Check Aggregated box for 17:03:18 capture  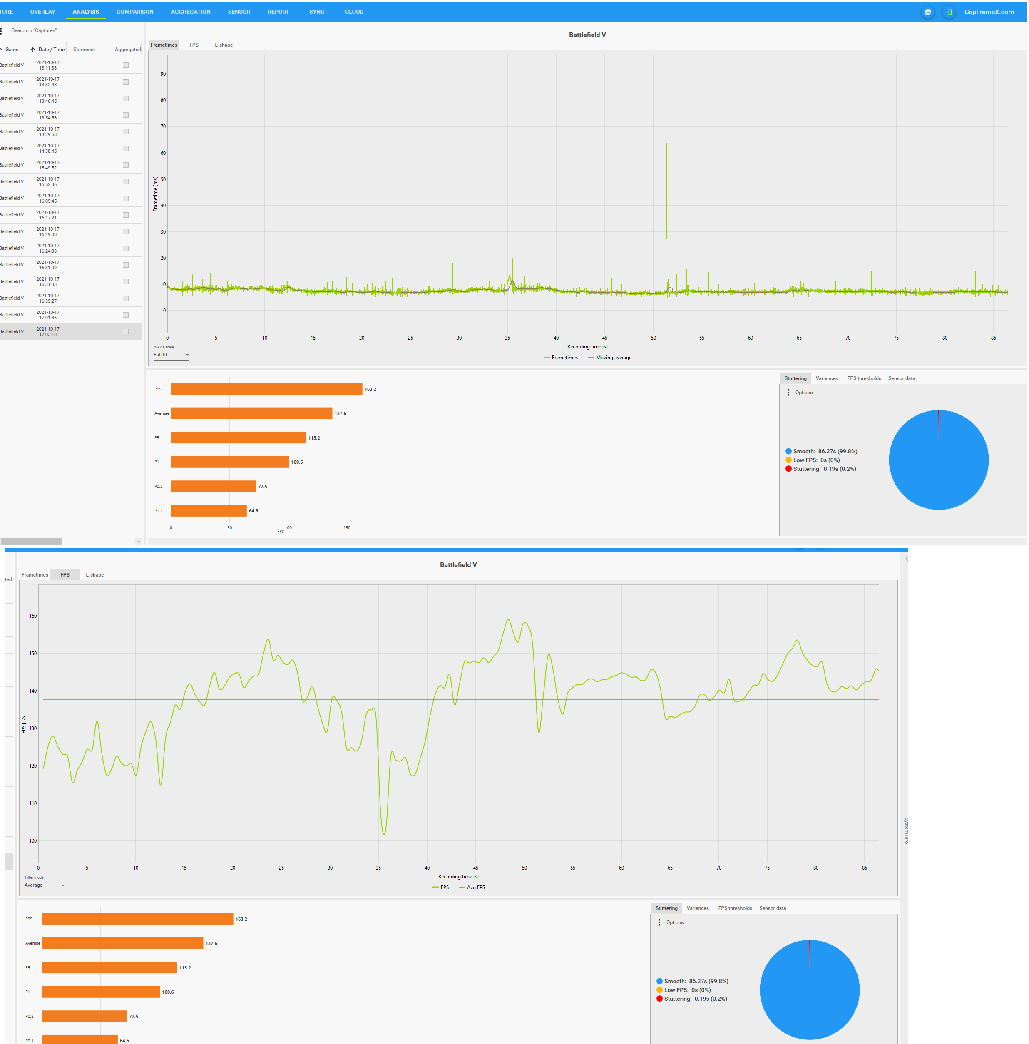point(125,332)
